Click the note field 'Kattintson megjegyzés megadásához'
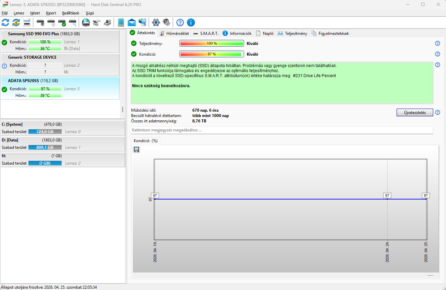446x290 pixels. tap(282, 130)
